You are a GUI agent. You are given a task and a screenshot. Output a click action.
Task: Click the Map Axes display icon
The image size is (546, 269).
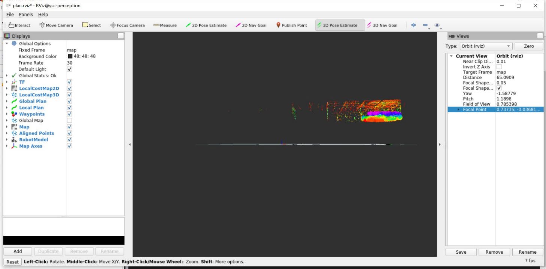click(14, 146)
